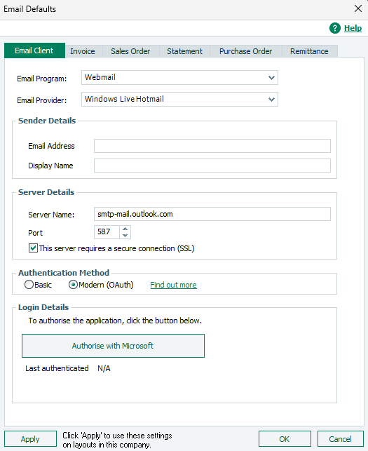The image size is (368, 451).
Task: Select the Webmail value in Email Program
Action: point(179,78)
